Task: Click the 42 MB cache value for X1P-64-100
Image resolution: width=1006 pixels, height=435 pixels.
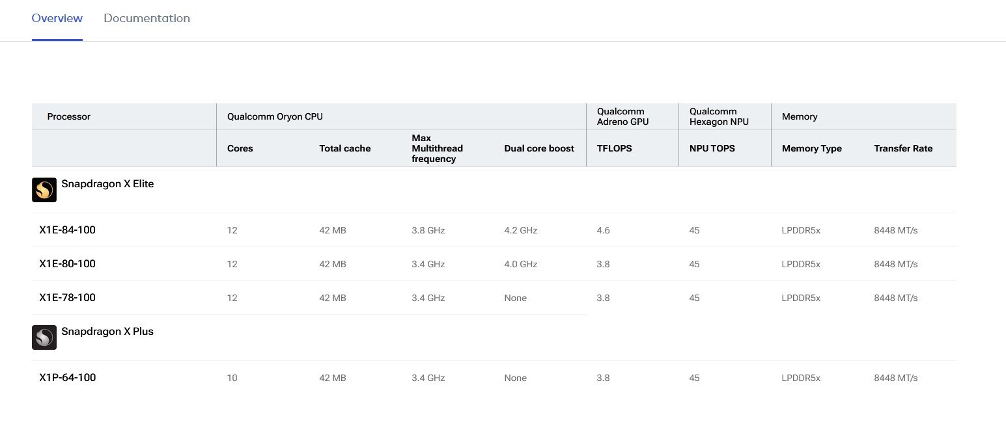Action: point(333,378)
